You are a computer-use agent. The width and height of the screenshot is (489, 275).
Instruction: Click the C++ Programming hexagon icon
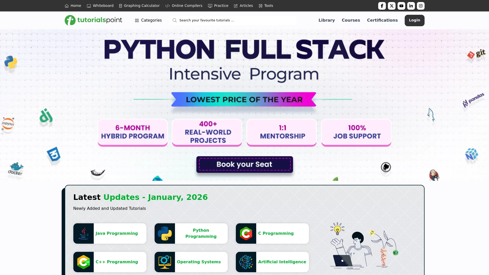[84, 262]
